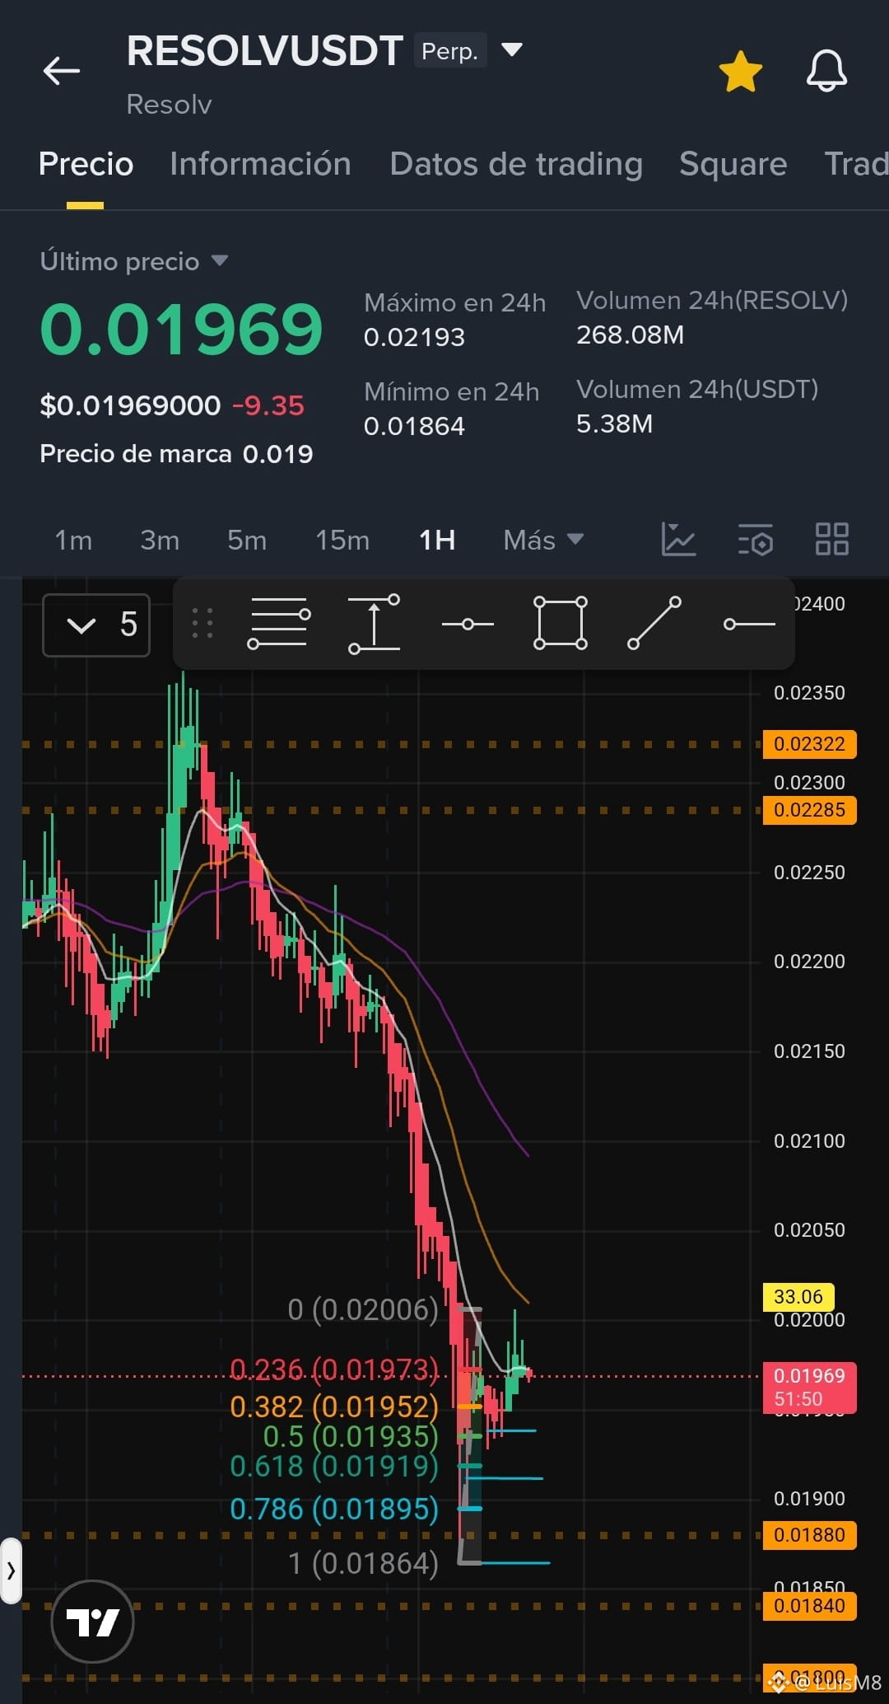Grab the drawing toolbar drag handle
The width and height of the screenshot is (889, 1704).
pyautogui.click(x=202, y=624)
